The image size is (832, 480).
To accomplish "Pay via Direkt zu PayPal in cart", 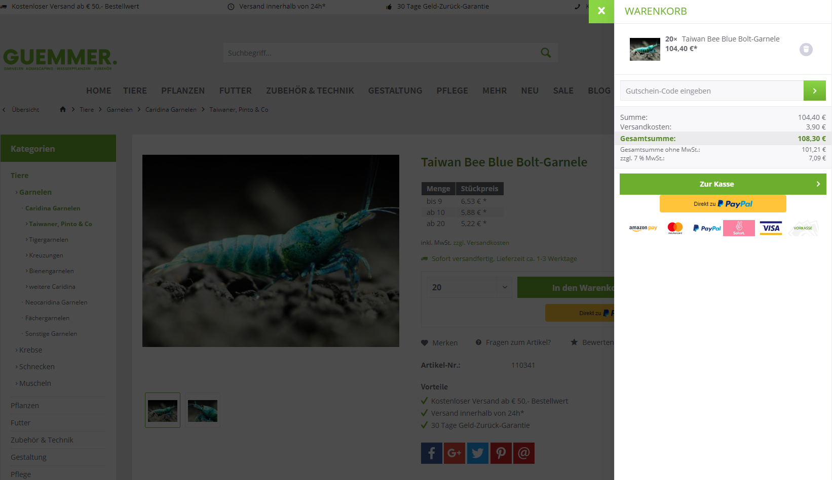I will coord(723,204).
